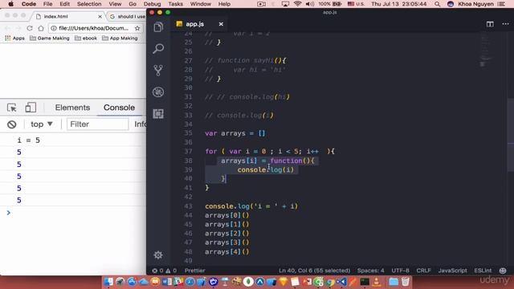Open the Selection menu
The width and height of the screenshot is (514, 289).
[89, 4]
